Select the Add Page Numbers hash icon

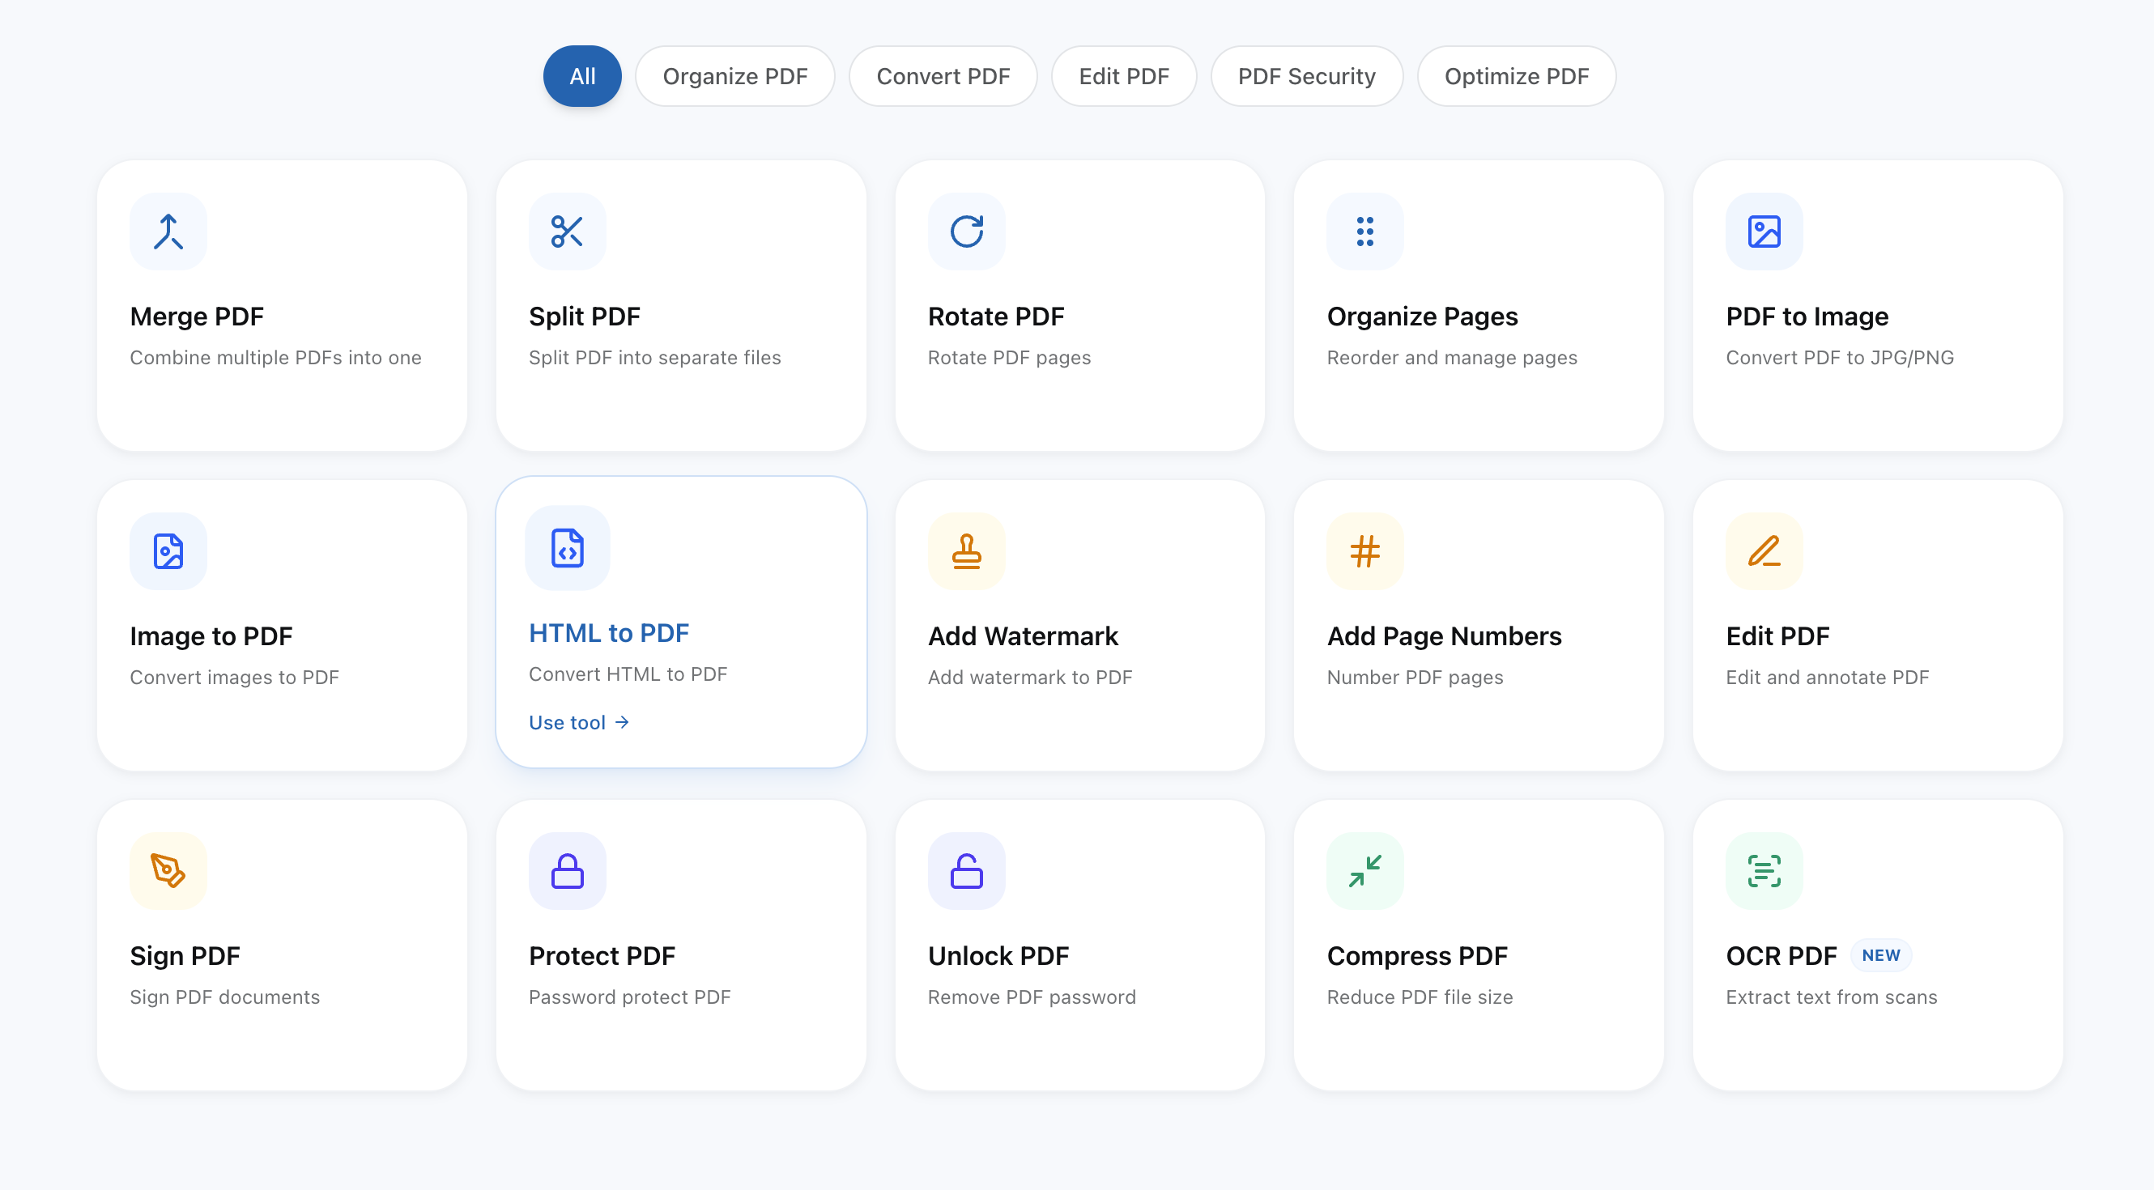(x=1364, y=550)
